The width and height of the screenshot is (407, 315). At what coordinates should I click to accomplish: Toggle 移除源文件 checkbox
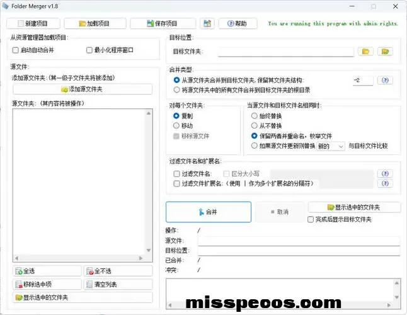point(176,136)
